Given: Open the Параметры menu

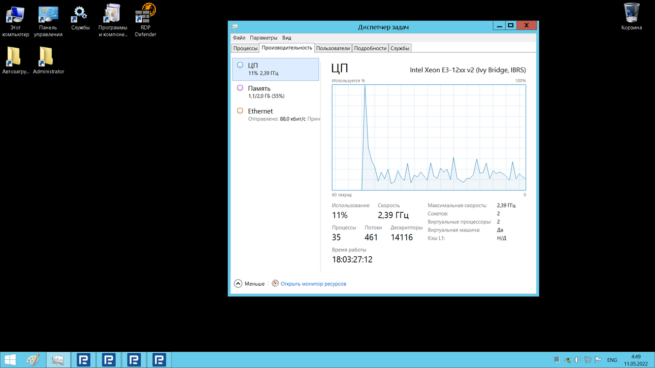Looking at the screenshot, I should coord(264,38).
